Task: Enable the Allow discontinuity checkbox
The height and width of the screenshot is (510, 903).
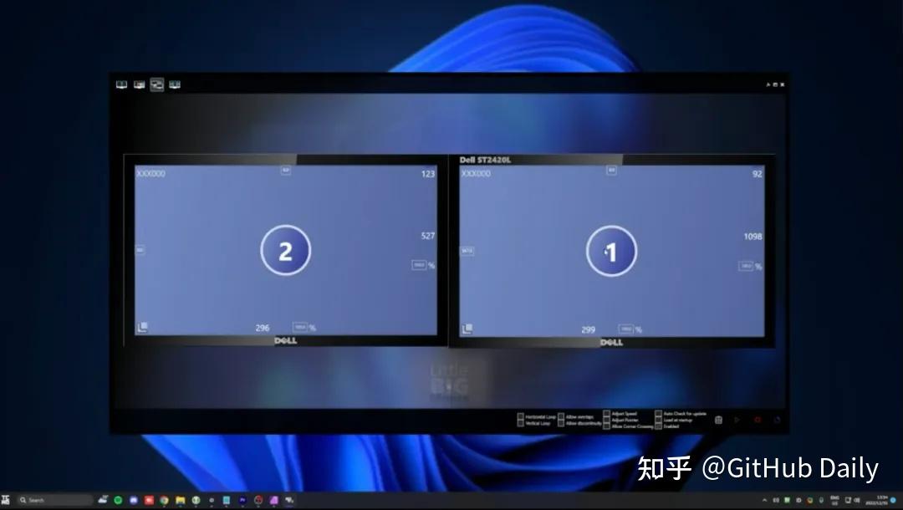Action: 561,423
